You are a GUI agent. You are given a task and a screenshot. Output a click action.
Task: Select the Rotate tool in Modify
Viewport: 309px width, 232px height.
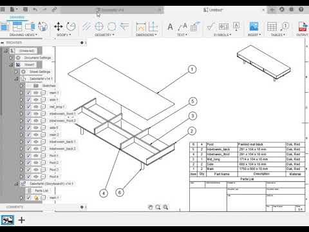(x=71, y=26)
